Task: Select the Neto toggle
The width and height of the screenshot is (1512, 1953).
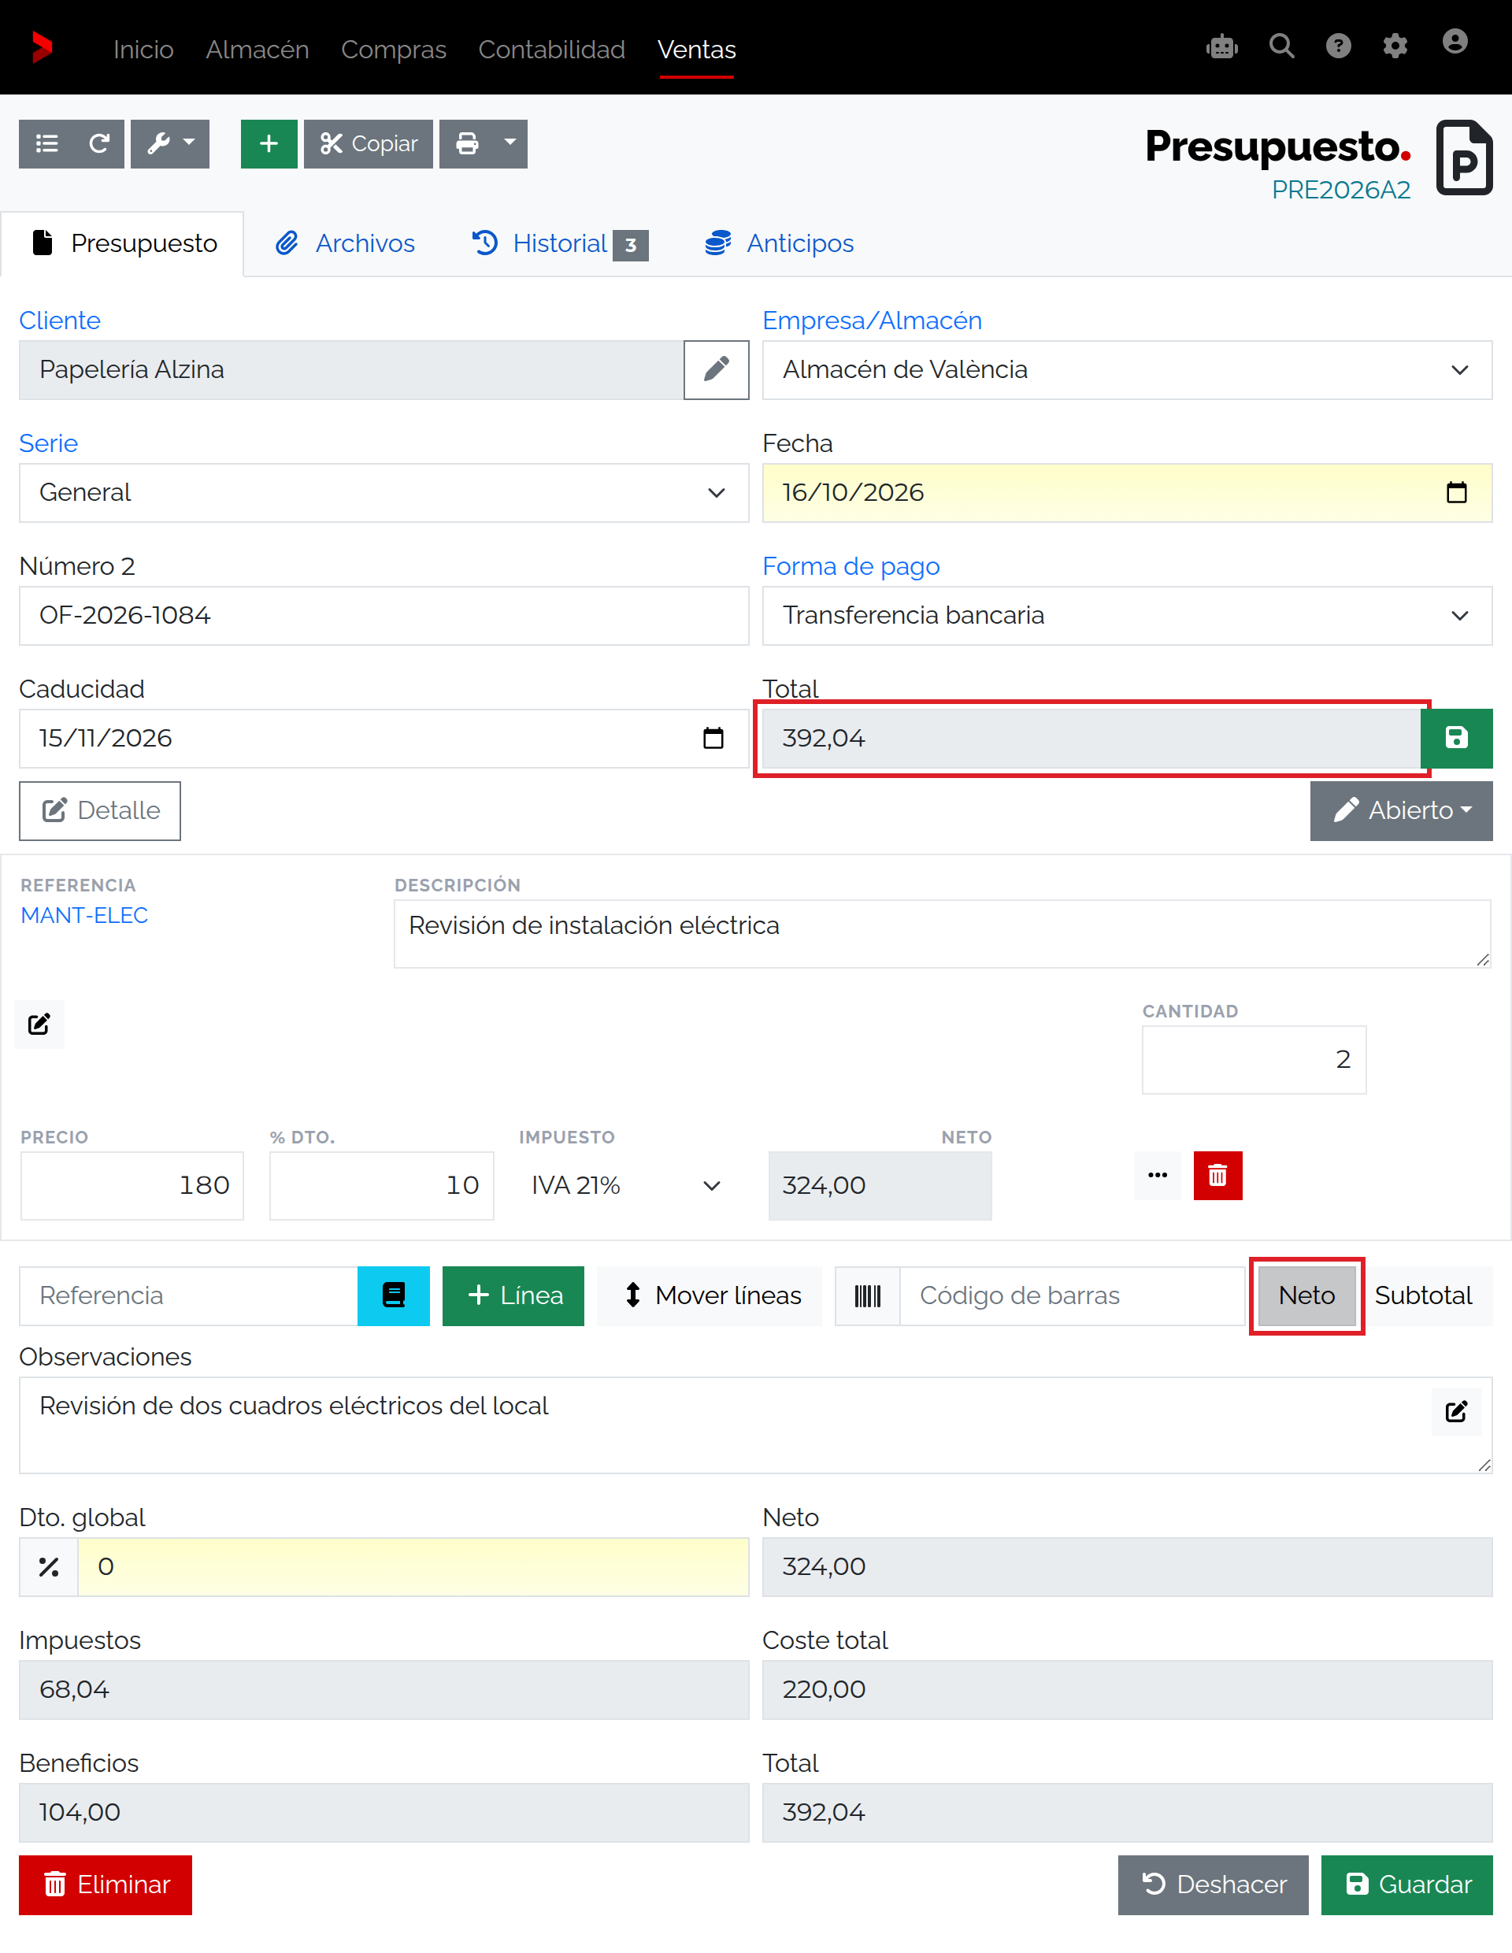Action: click(x=1306, y=1295)
